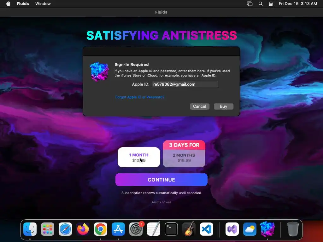Open Google Chrome in the dock
Image resolution: width=323 pixels, height=242 pixels.
tap(101, 229)
